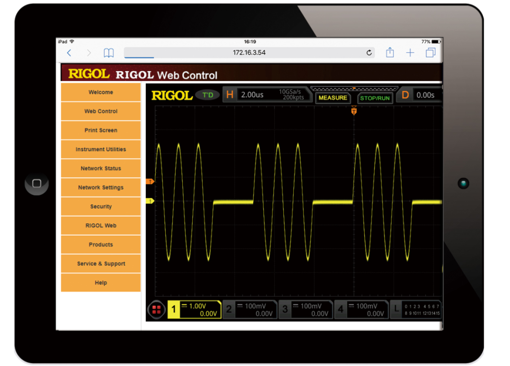Add new tab with plus icon
The image size is (510, 366).
(x=410, y=53)
